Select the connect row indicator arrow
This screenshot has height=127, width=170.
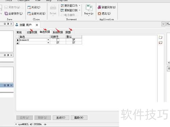pyautogui.click(x=18, y=40)
